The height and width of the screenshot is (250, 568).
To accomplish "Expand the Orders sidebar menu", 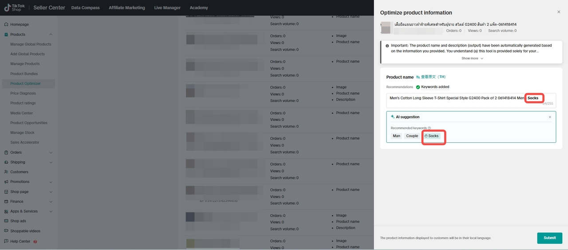I will pyautogui.click(x=51, y=152).
